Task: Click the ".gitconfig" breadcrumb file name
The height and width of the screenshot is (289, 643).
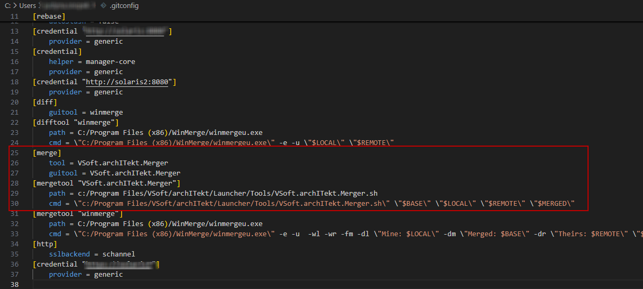Action: pos(124,6)
